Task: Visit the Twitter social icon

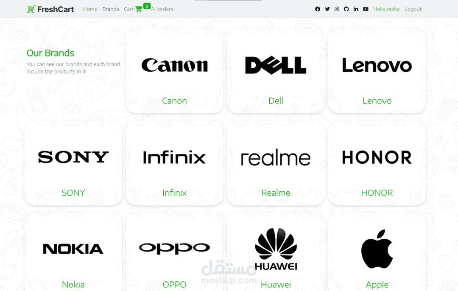Action: (x=327, y=9)
